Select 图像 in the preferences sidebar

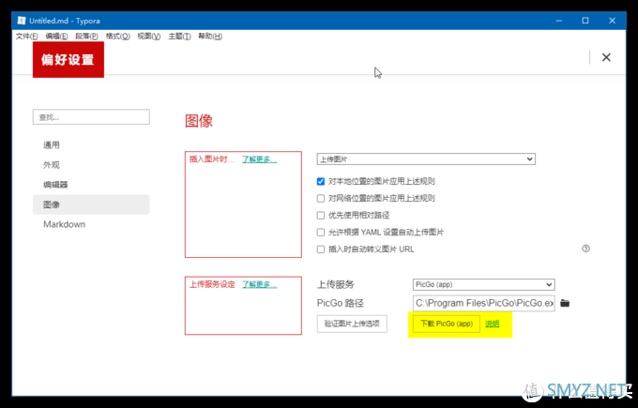pos(91,204)
